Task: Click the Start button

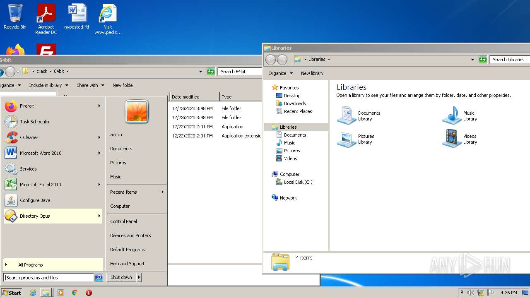Action: (x=12, y=293)
